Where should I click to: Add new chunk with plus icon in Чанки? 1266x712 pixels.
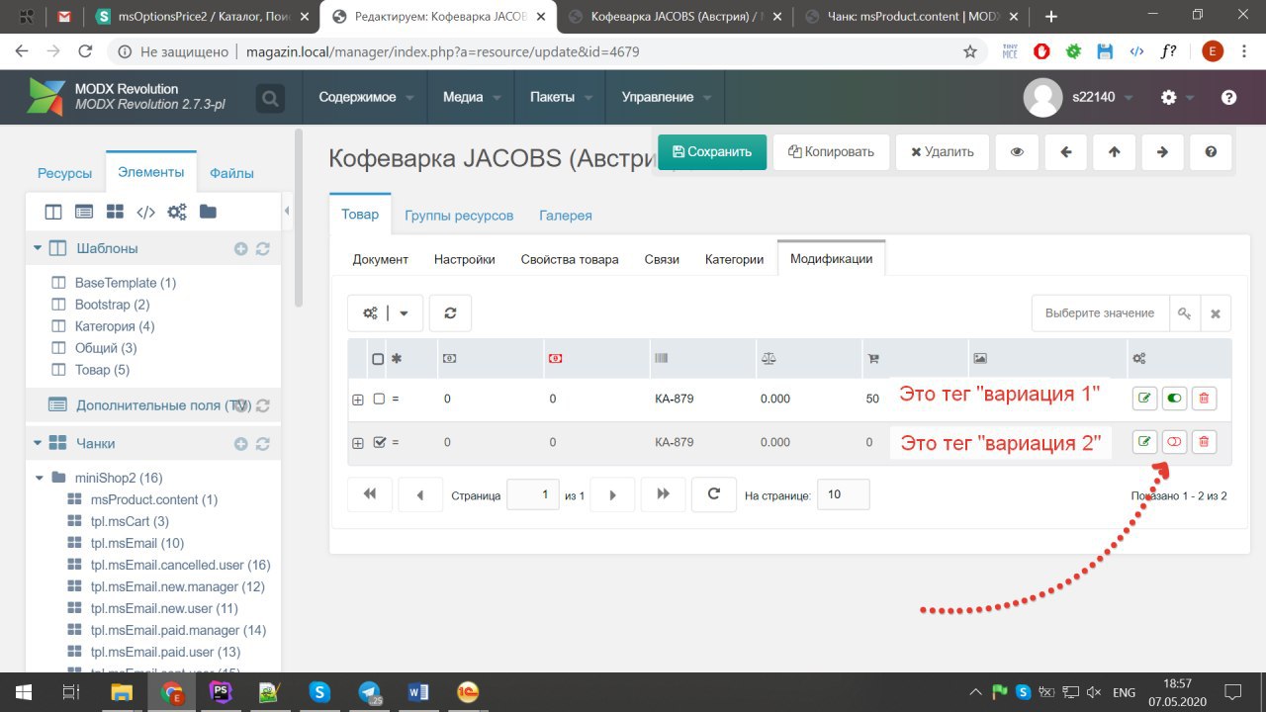240,444
